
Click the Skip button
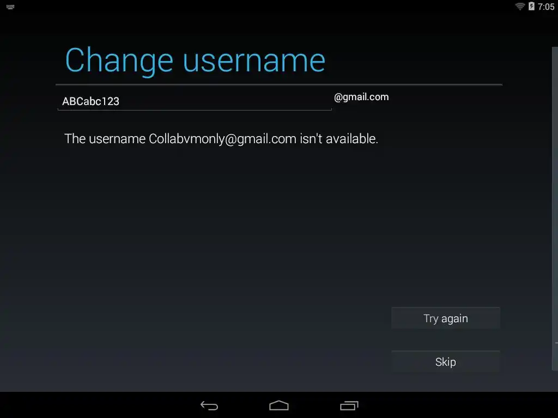pyautogui.click(x=446, y=362)
